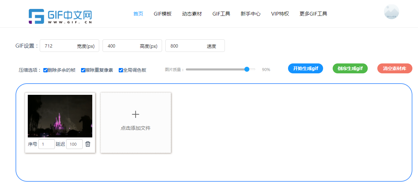Open the 动态素材 nav item
This screenshot has width=418, height=185.
pyautogui.click(x=192, y=14)
